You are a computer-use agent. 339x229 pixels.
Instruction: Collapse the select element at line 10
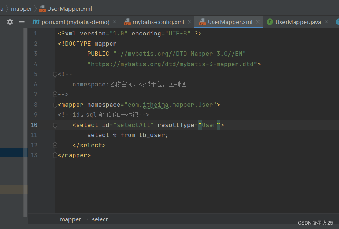click(x=55, y=125)
